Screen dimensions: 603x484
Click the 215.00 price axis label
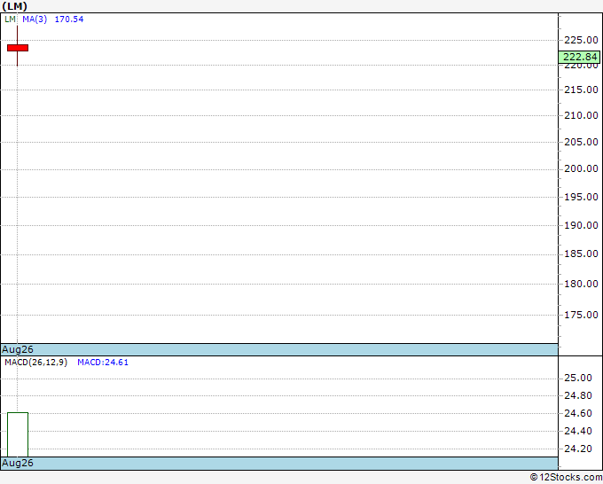click(581, 90)
